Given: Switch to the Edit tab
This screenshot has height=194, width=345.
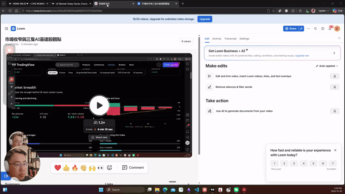Looking at the screenshot, I should tap(207, 39).
